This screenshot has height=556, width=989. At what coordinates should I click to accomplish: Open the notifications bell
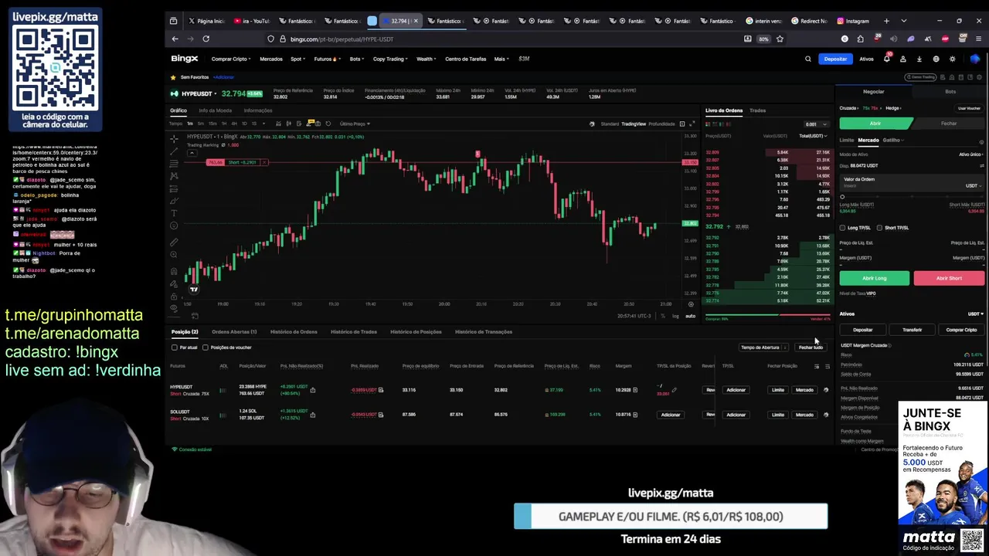(x=886, y=59)
